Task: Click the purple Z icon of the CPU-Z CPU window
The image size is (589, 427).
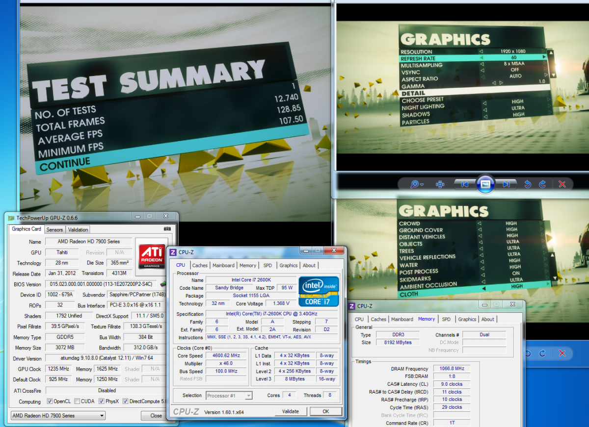Action: pyautogui.click(x=173, y=252)
